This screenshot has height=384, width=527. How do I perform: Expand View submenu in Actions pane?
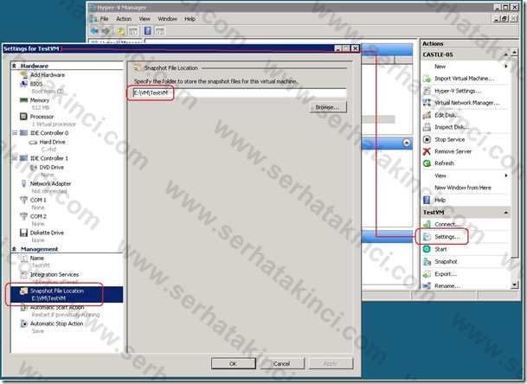point(506,176)
